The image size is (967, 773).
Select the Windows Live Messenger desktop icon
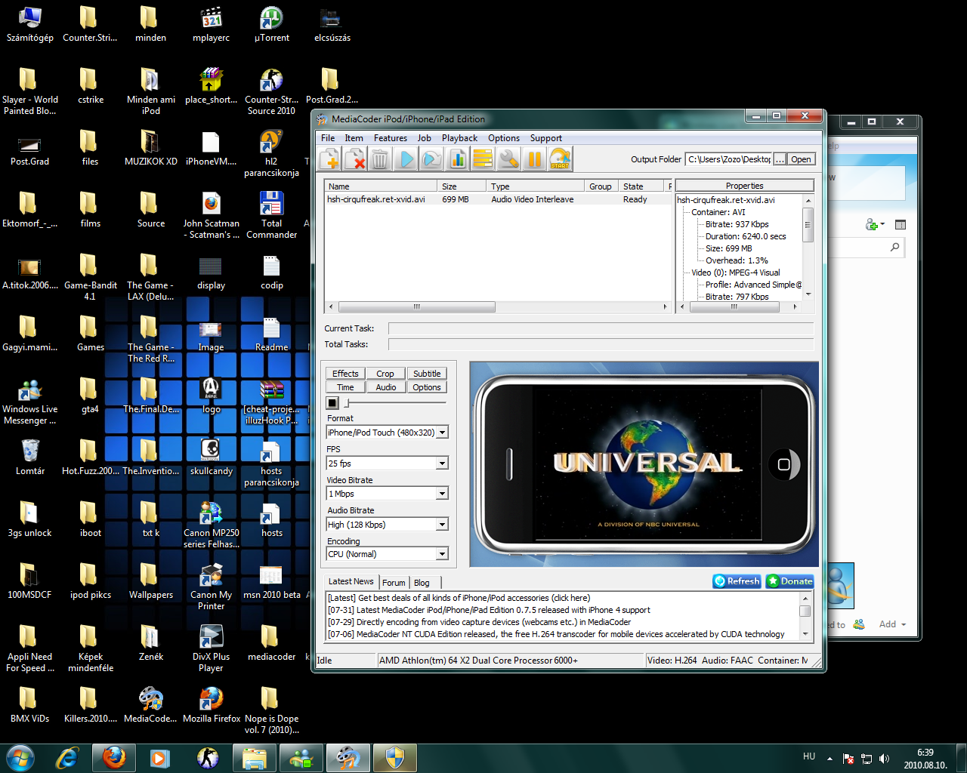pos(30,401)
